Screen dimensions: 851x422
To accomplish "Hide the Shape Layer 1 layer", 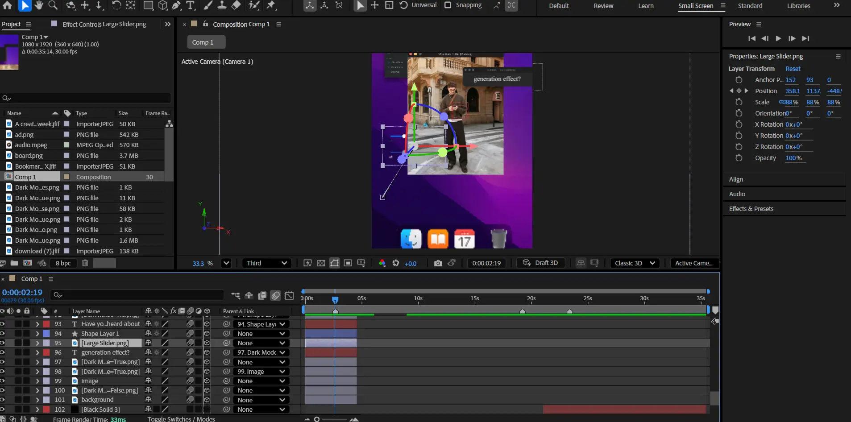I will coord(3,334).
